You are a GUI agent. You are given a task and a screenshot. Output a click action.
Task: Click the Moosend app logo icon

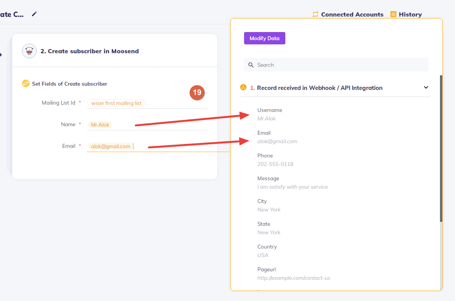[x=29, y=51]
